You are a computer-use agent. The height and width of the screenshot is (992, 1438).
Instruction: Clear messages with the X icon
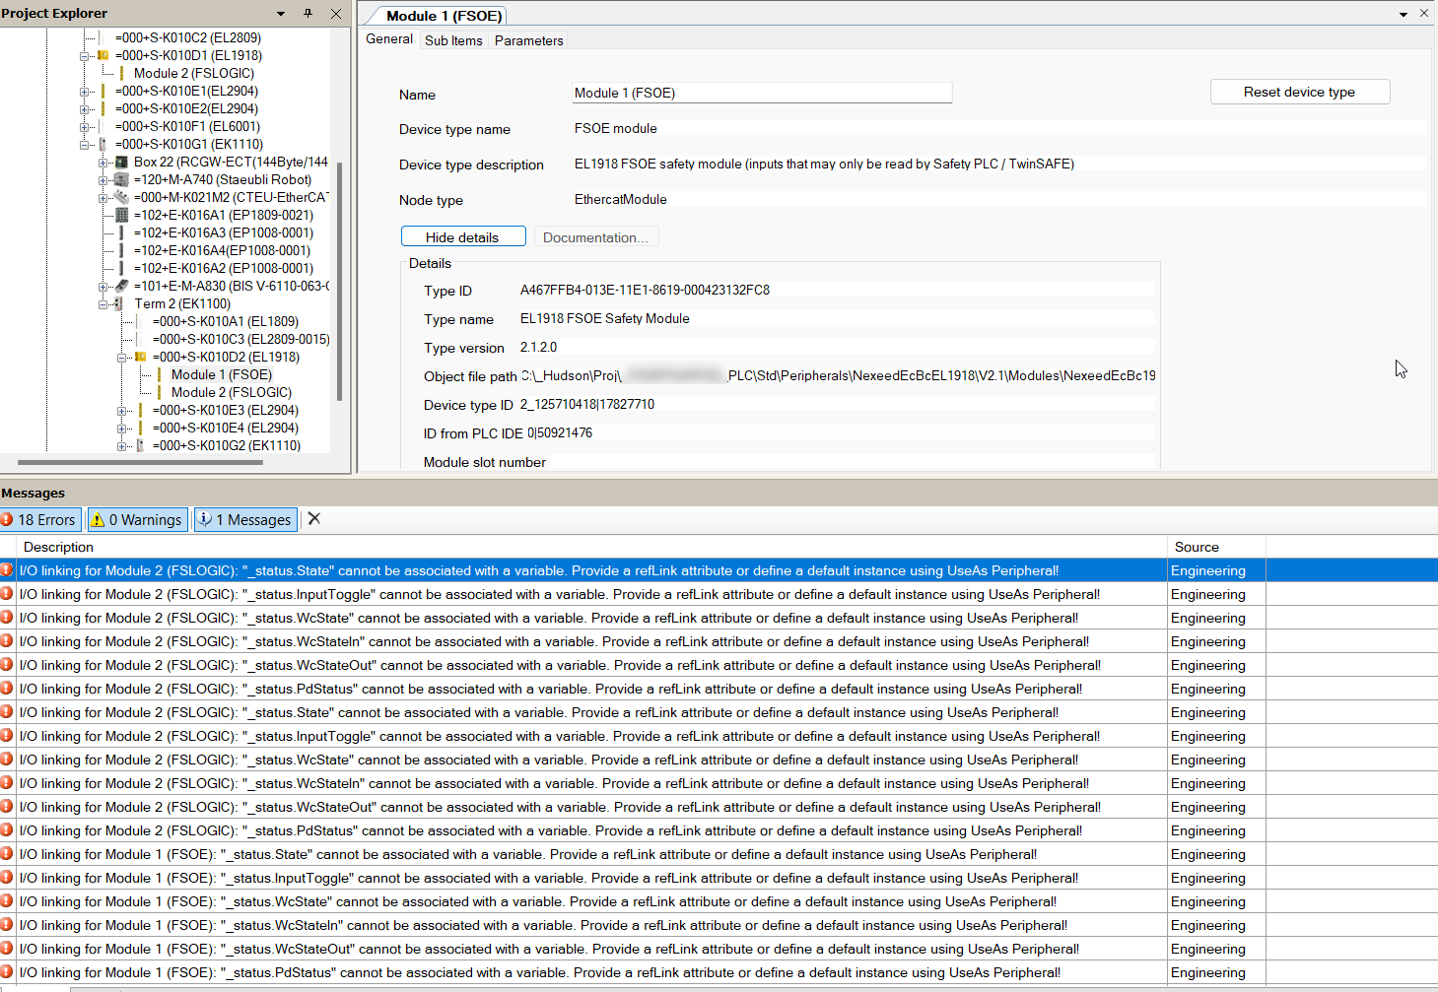(x=314, y=519)
